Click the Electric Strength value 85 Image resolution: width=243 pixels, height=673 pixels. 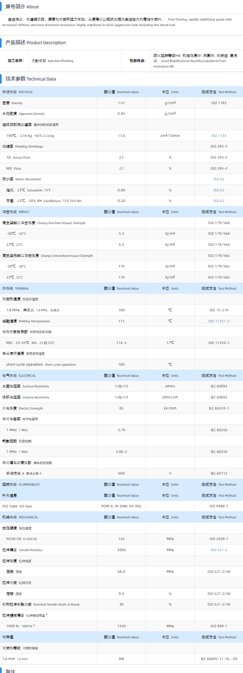click(x=121, y=408)
